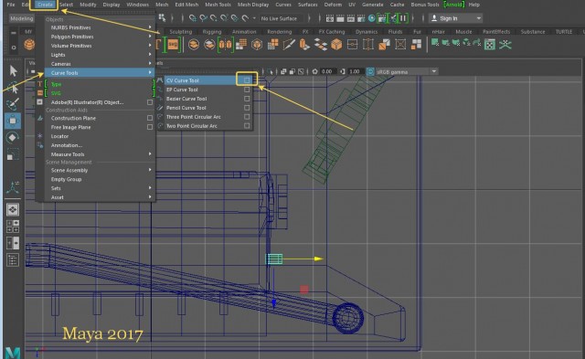Expand Polygon Primitives submenu
585x359 pixels.
[x=99, y=37]
